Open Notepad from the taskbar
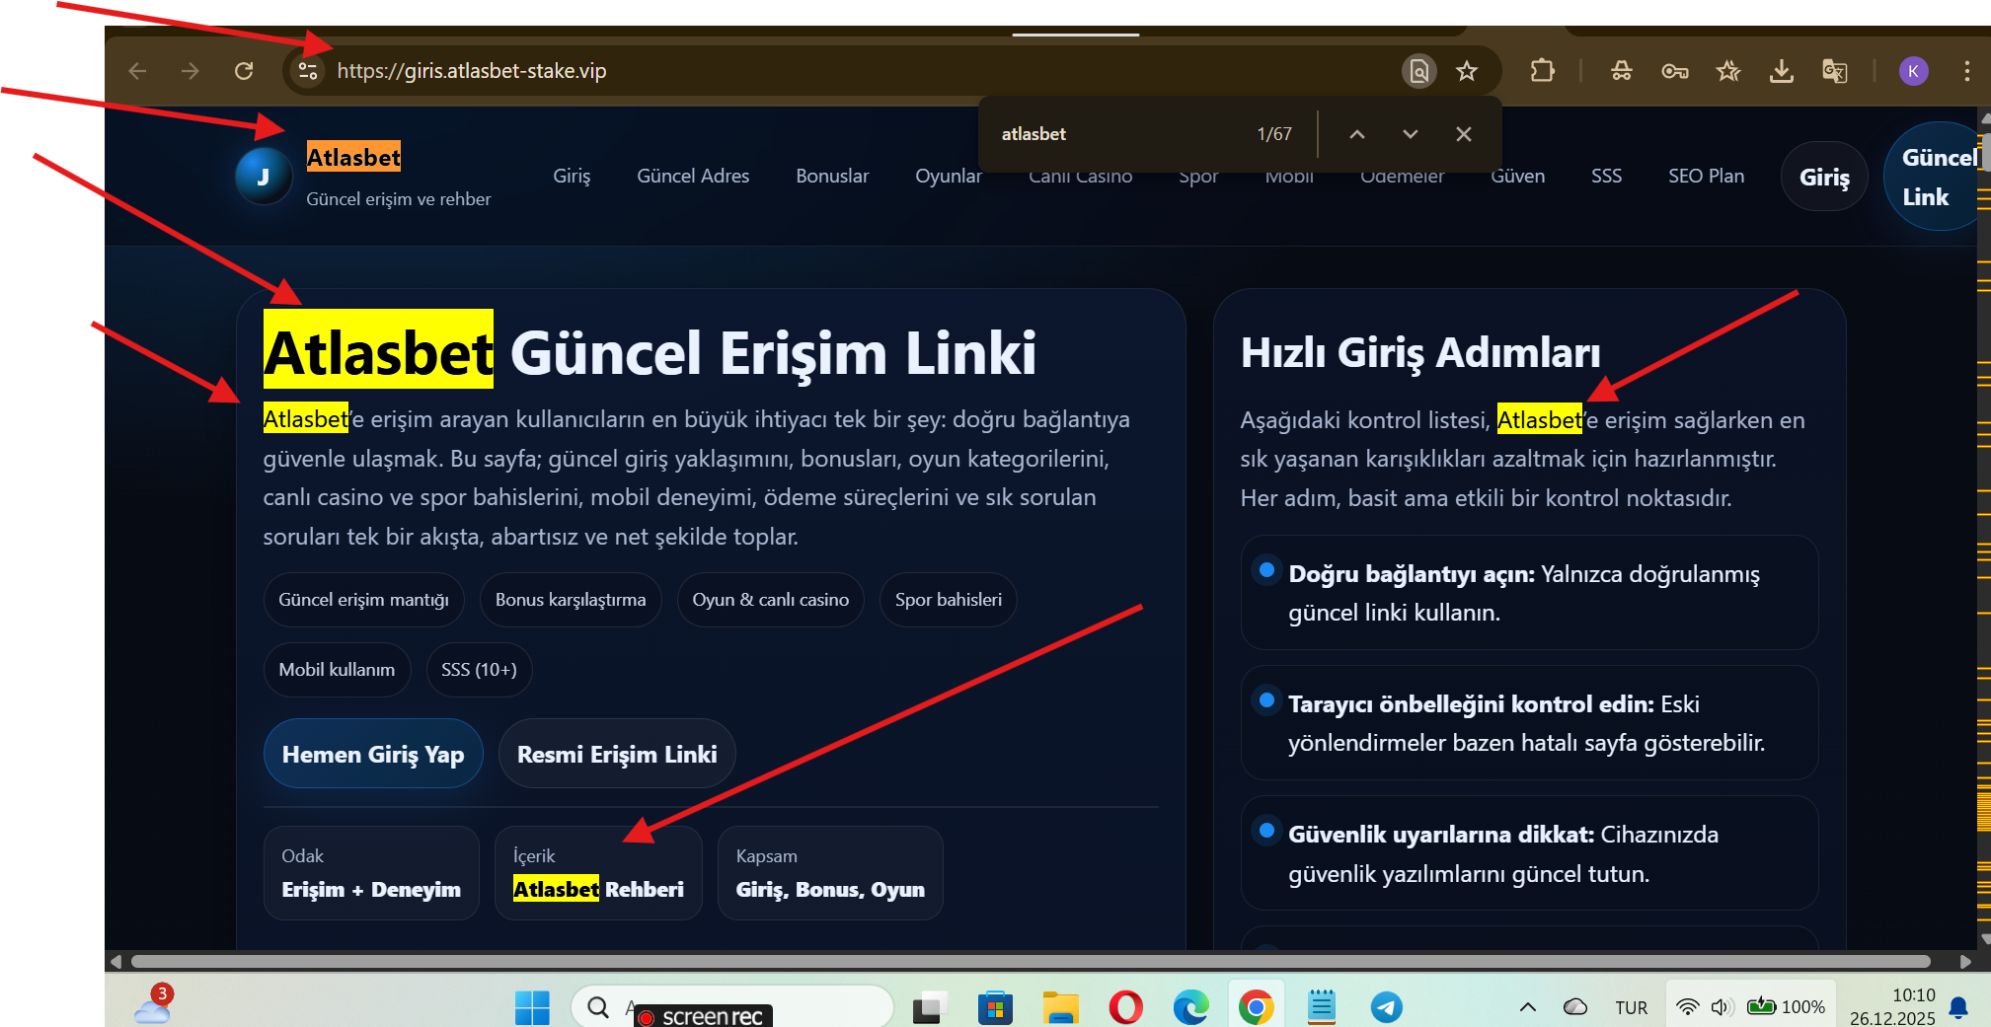1991x1027 pixels. (x=1321, y=1007)
